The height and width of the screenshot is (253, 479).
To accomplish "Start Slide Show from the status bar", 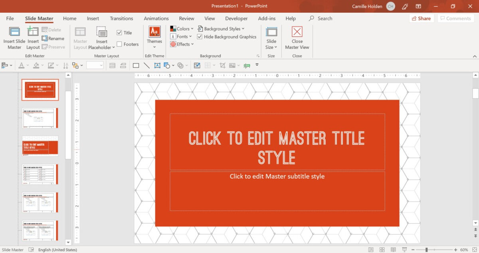I will (404, 249).
